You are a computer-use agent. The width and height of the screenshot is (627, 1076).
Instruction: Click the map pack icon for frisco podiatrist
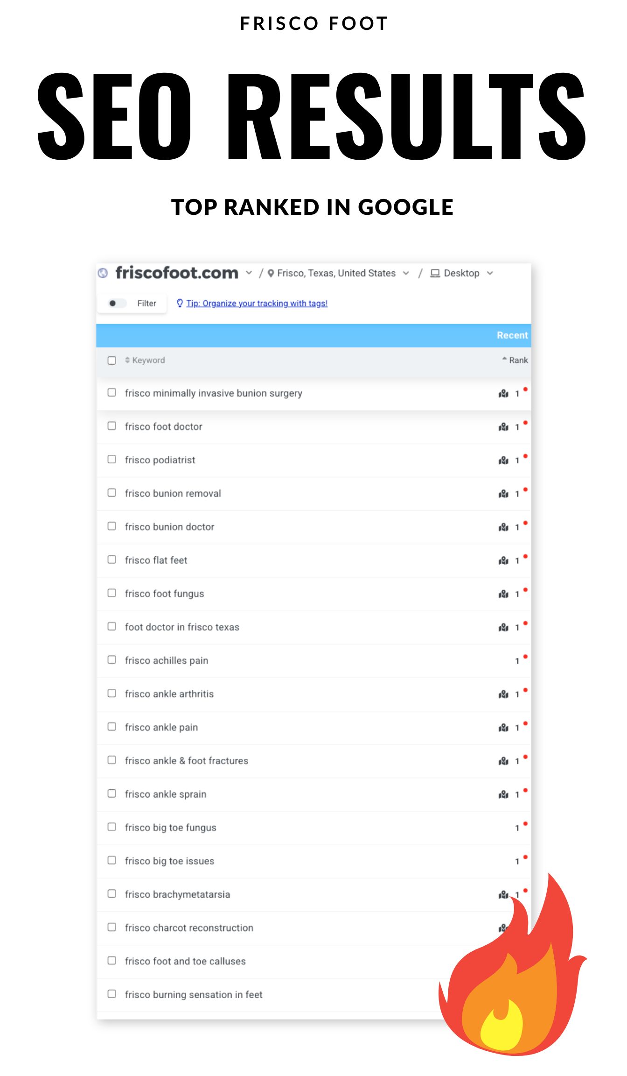tap(503, 460)
